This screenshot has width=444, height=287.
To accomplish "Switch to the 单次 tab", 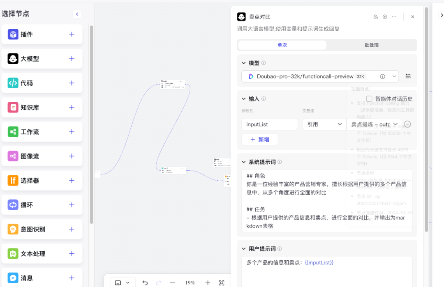I will coord(282,45).
